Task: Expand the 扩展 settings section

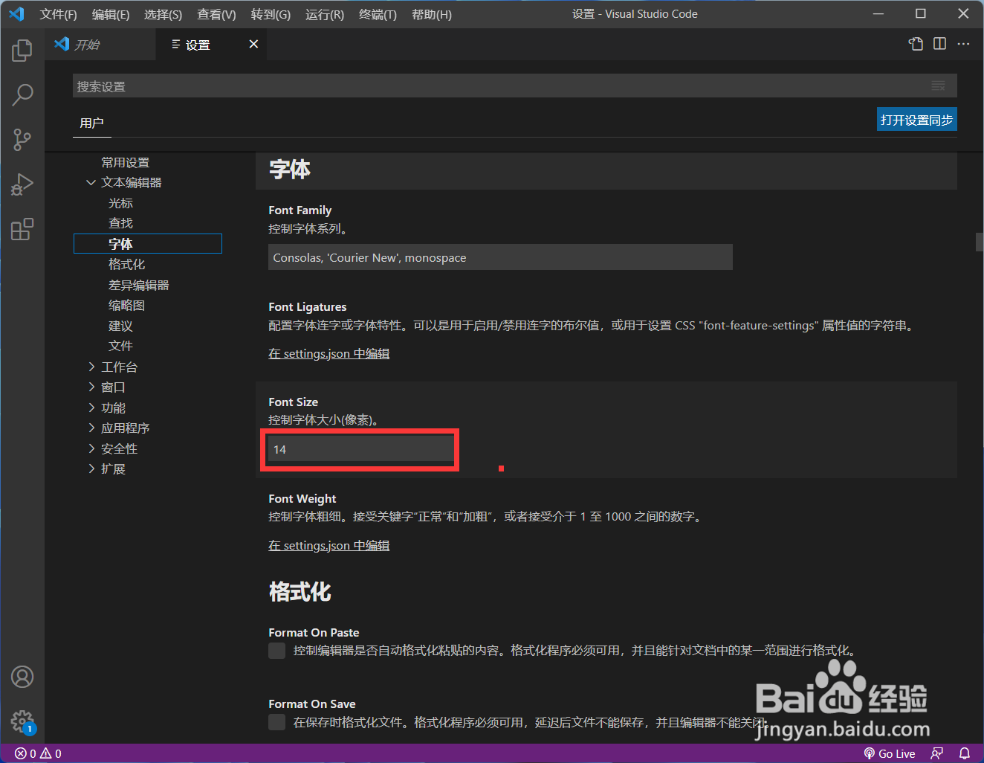Action: [91, 469]
